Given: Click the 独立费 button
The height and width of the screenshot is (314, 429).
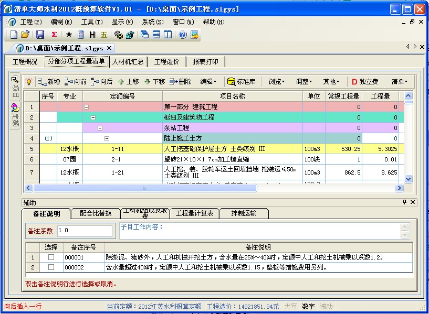Looking at the screenshot, I should (365, 81).
